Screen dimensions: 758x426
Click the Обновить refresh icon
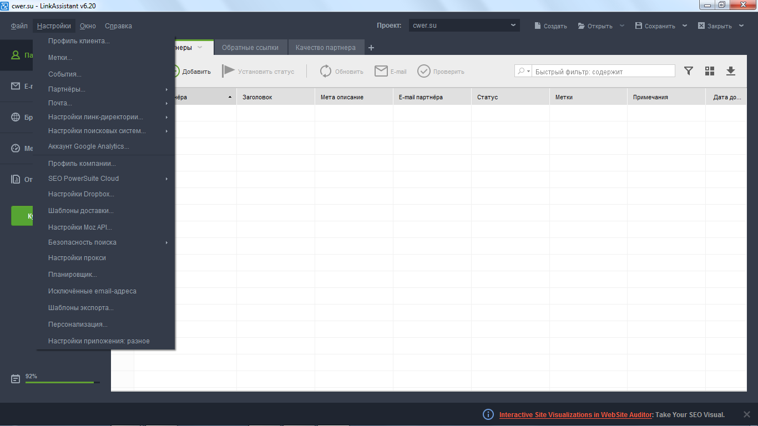click(326, 71)
